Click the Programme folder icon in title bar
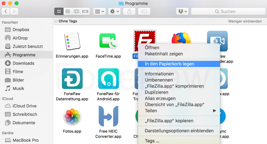Image resolution: width=267 pixels, height=144 pixels. (121, 3)
